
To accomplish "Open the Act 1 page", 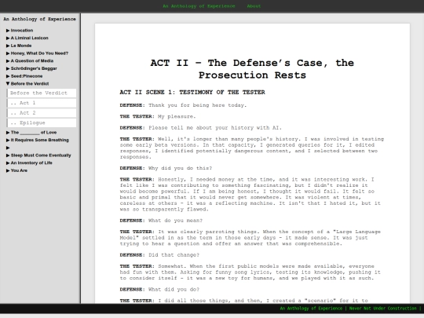I will click(x=42, y=103).
